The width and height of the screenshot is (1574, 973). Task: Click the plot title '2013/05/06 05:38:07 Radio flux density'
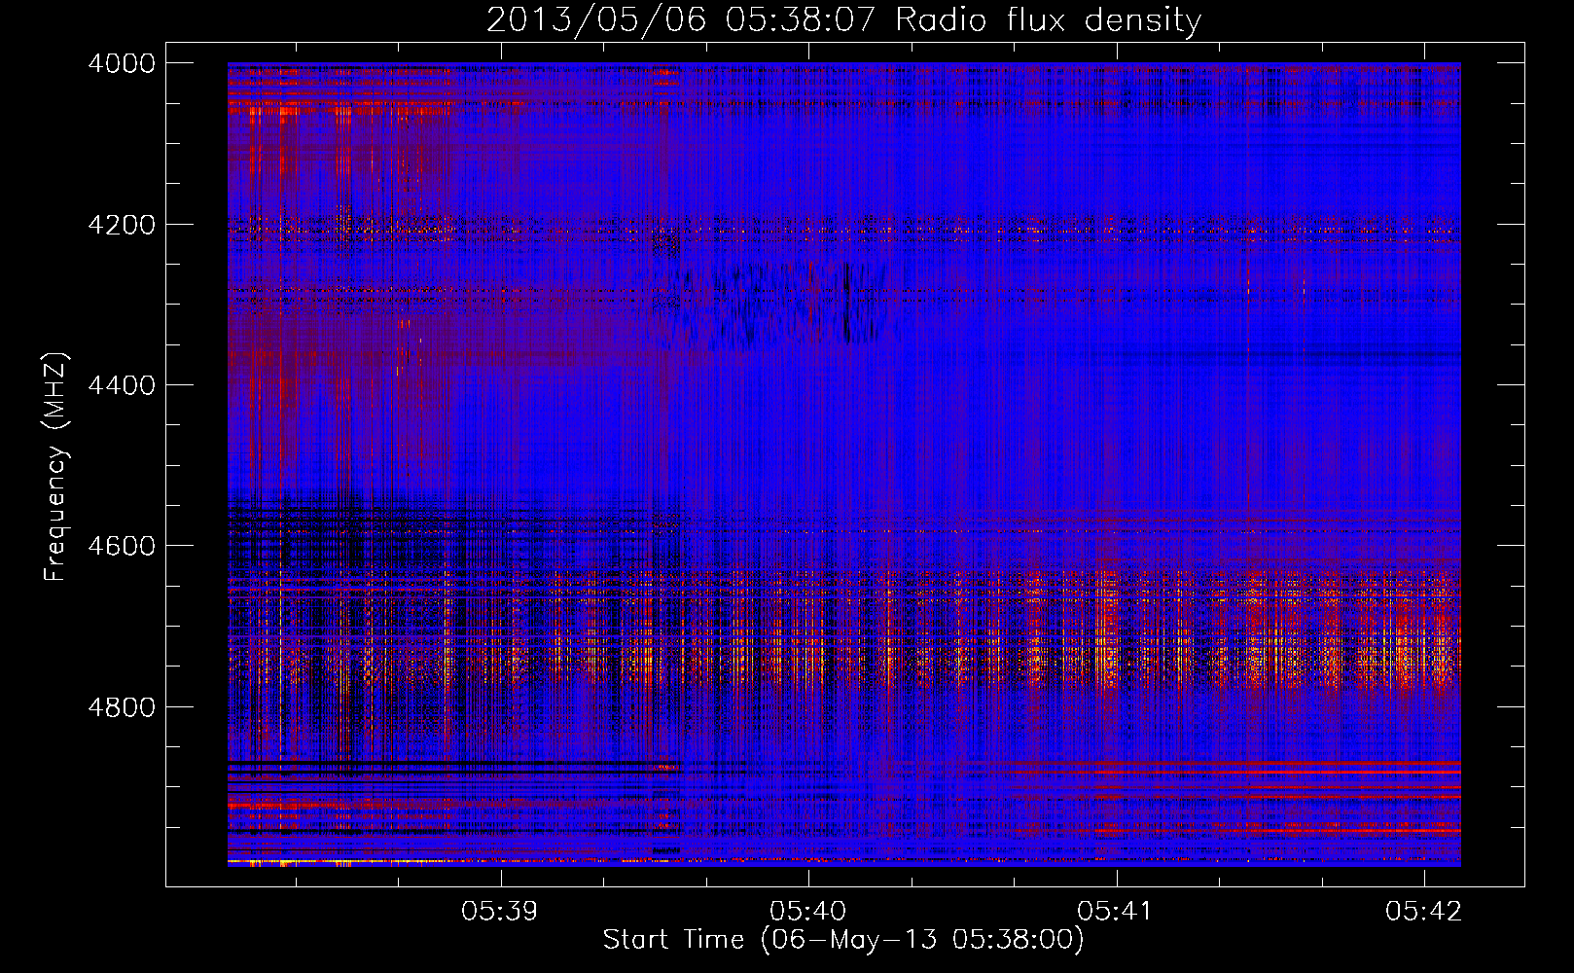tap(843, 20)
